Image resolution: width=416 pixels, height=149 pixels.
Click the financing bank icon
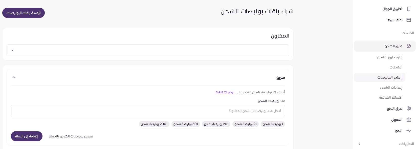pos(408,120)
